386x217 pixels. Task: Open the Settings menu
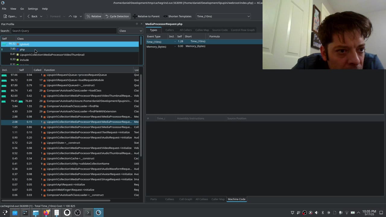(33, 9)
